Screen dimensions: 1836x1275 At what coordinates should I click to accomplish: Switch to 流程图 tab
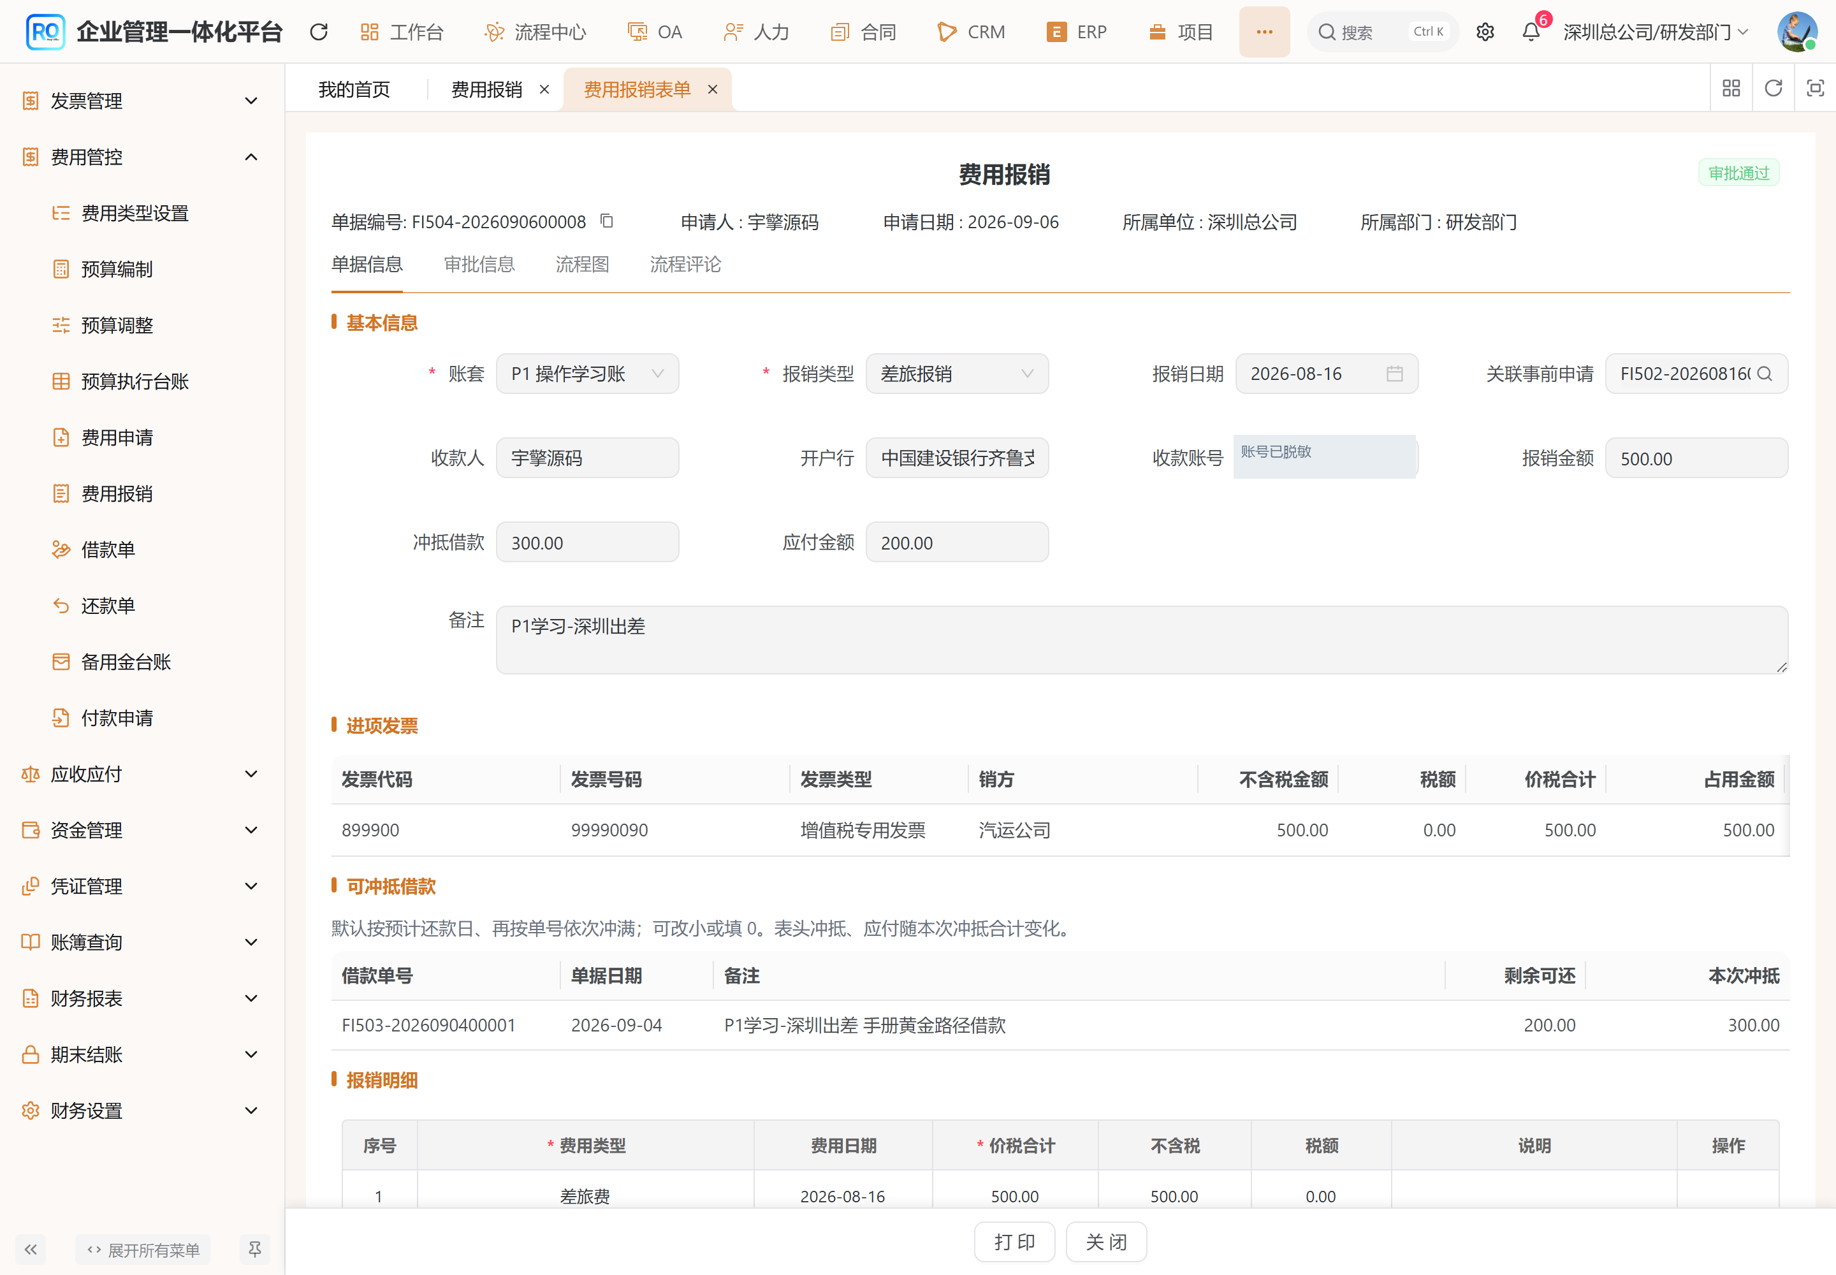pos(581,265)
